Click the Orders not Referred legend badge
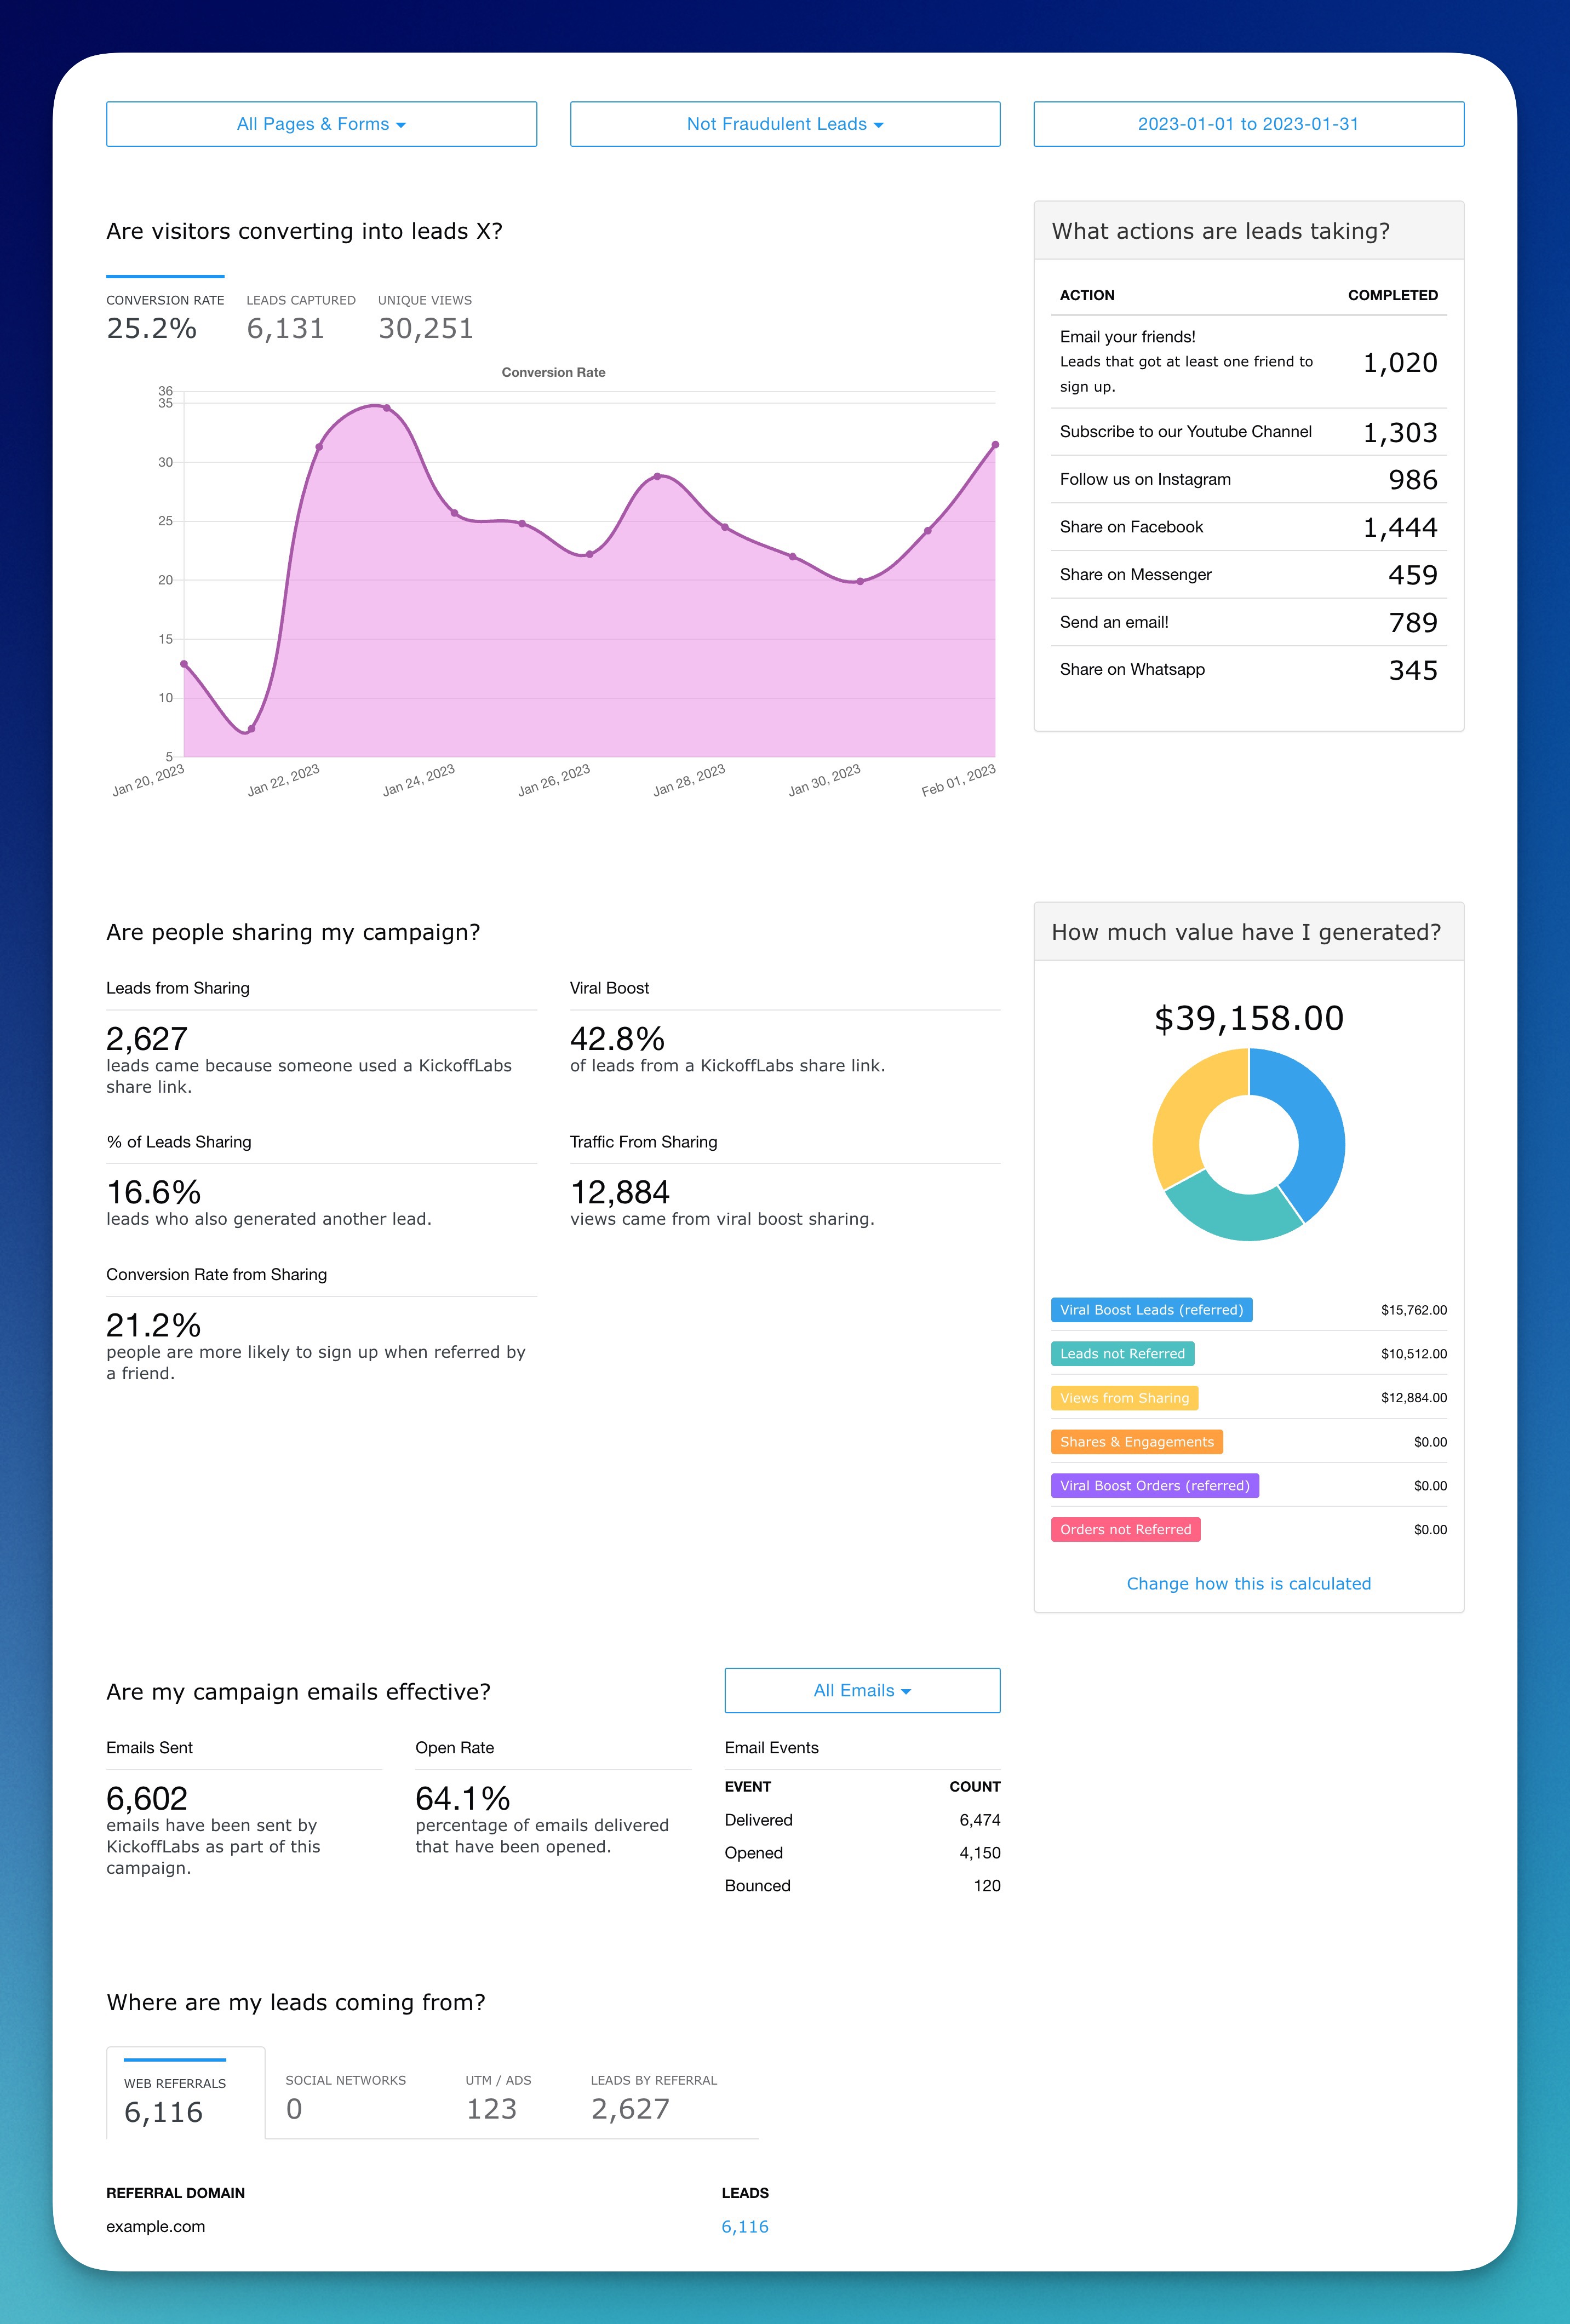This screenshot has height=2324, width=1570. (x=1125, y=1529)
